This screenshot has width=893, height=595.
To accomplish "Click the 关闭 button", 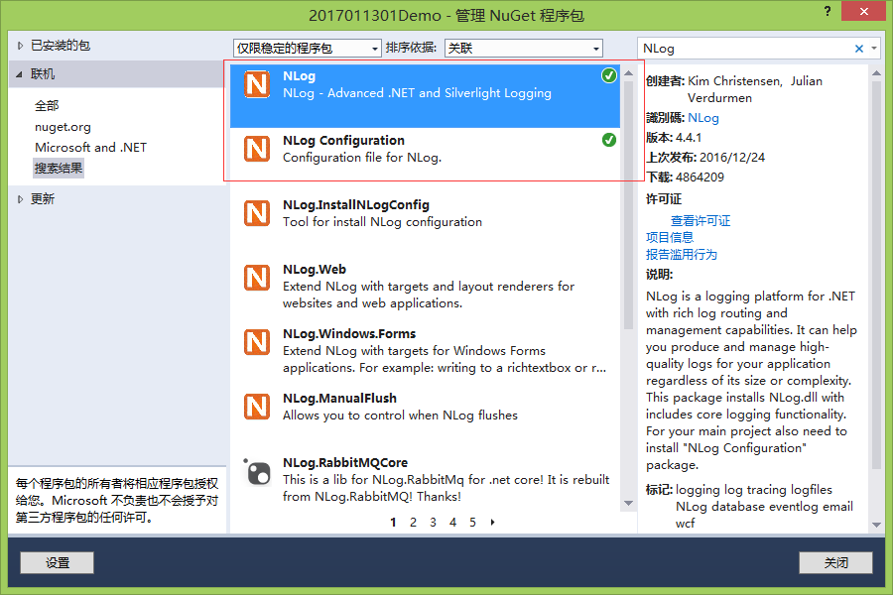I will [835, 562].
